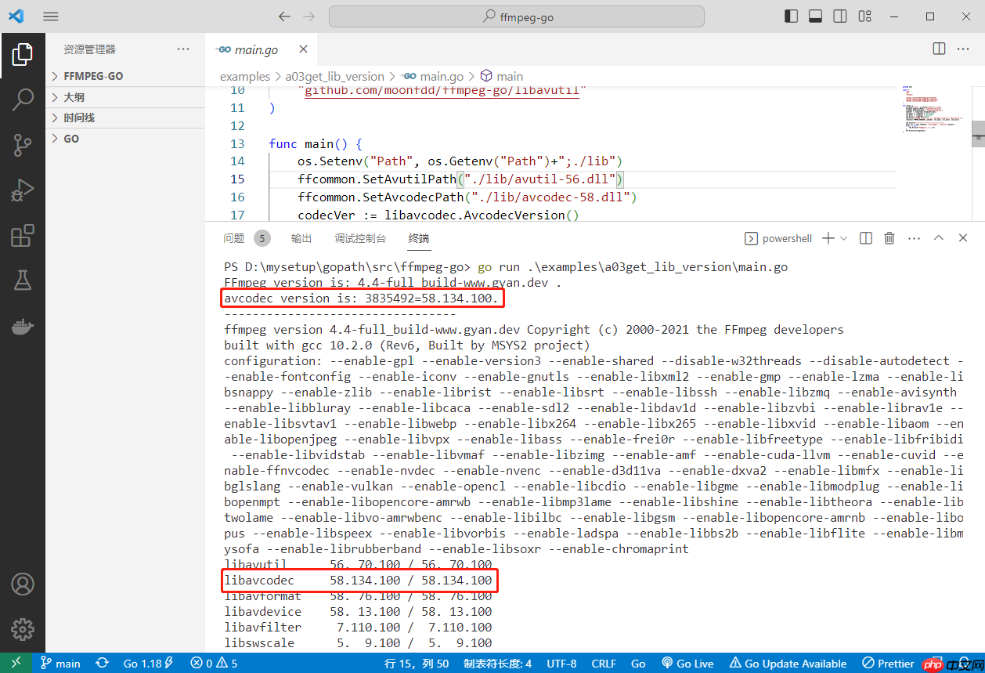985x673 pixels.
Task: Switch to the 问题 problems tab
Action: pyautogui.click(x=233, y=238)
